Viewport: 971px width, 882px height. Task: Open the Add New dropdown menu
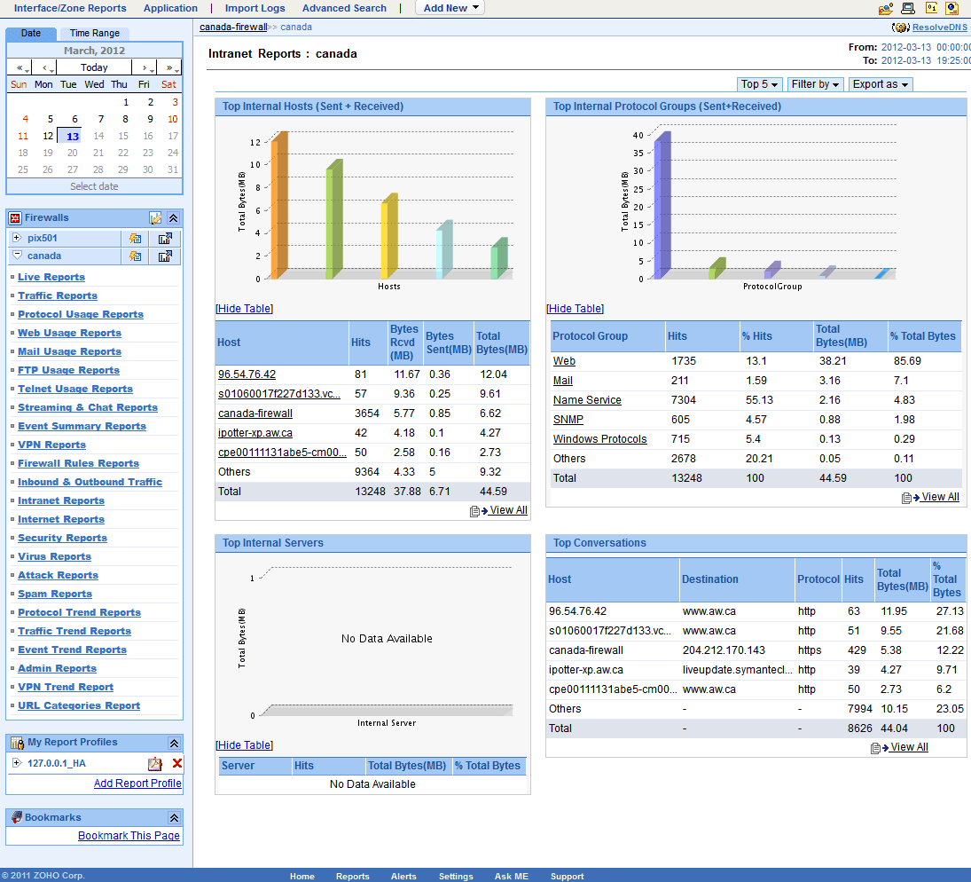[450, 8]
